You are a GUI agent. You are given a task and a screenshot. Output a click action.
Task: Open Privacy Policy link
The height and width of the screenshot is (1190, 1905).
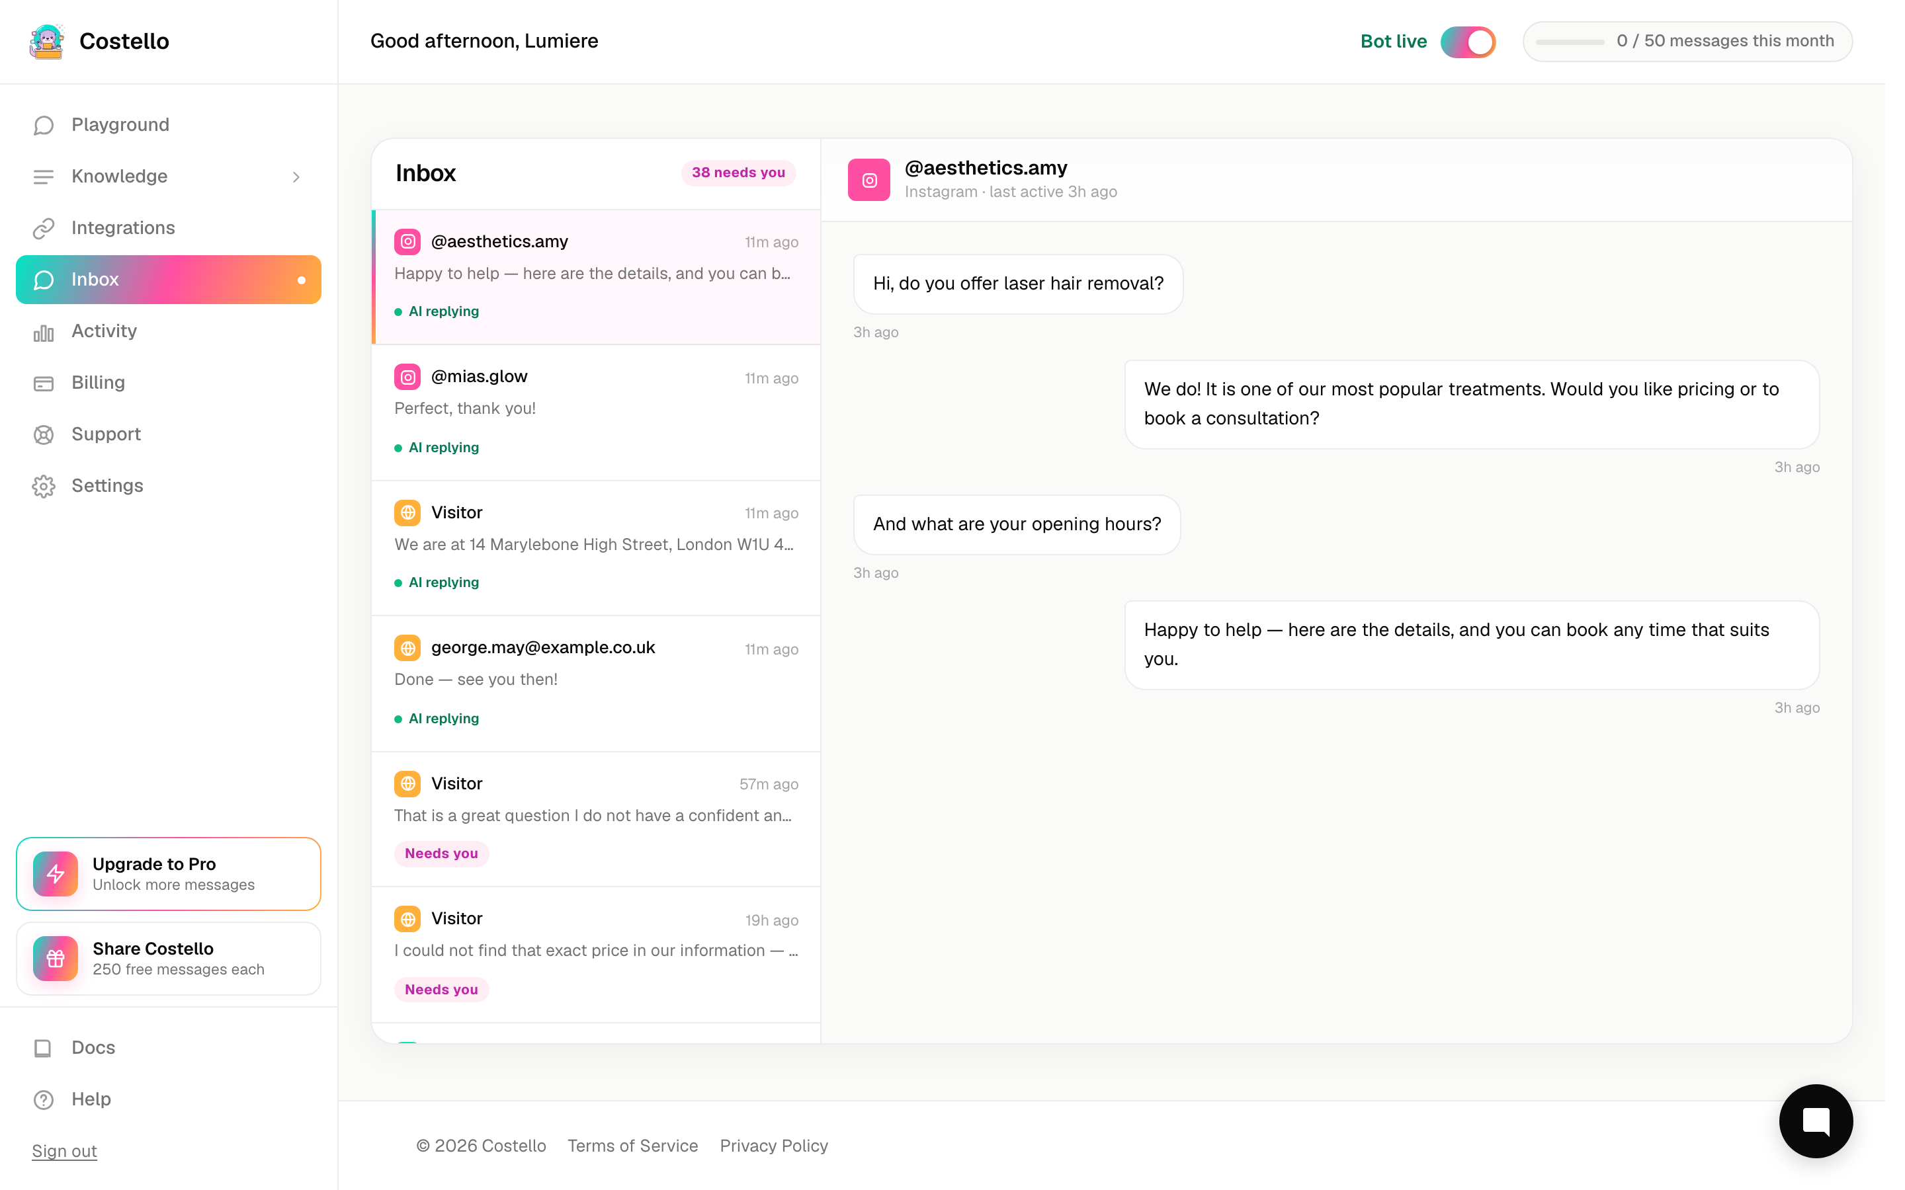773,1146
